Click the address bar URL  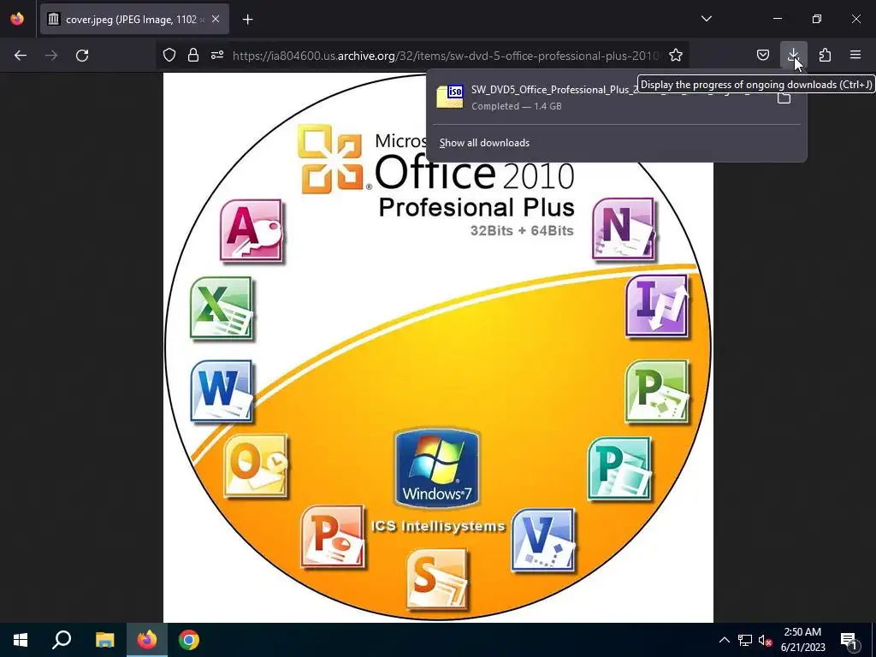[x=445, y=56]
